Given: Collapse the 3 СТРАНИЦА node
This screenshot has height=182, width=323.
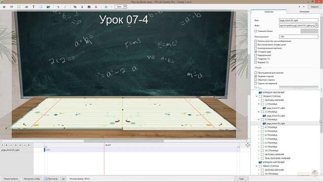Looking at the screenshot, I should pos(259,120).
